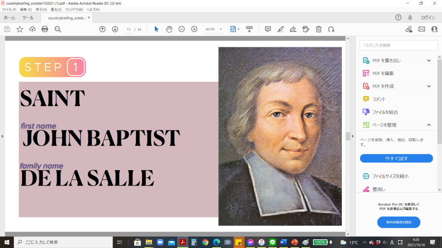Screen dimensions: 442x248
Task: Collapse the ページを整理 section
Action: pyautogui.click(x=429, y=125)
